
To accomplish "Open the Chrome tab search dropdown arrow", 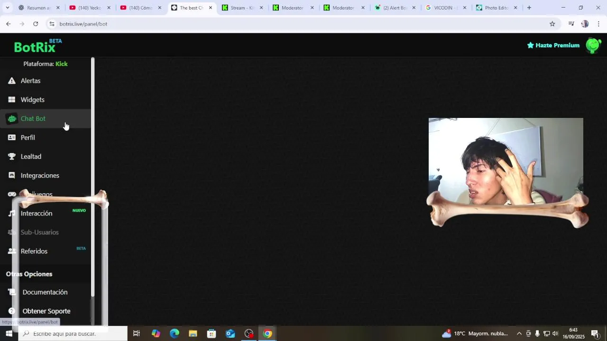I will click(x=7, y=8).
